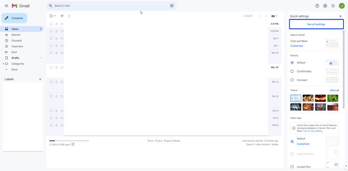This screenshot has height=171, width=348.
Task: Open the More options three-dot menu
Action: coord(69,16)
